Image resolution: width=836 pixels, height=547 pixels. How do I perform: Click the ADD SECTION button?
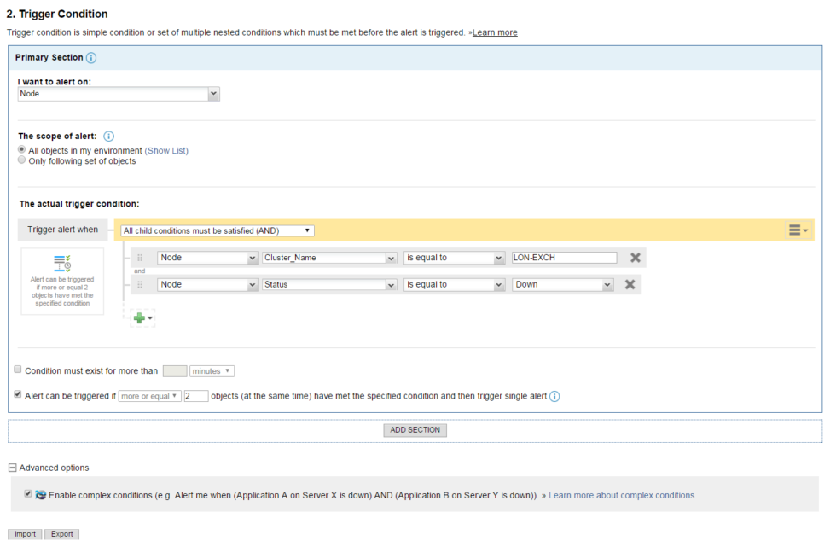(x=415, y=430)
